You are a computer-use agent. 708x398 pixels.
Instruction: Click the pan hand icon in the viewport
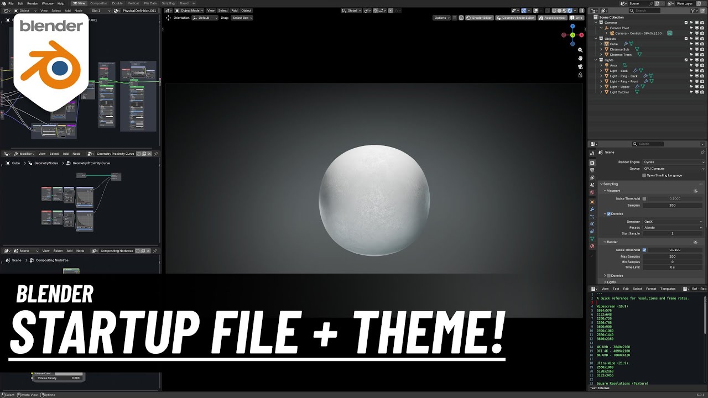click(x=580, y=58)
